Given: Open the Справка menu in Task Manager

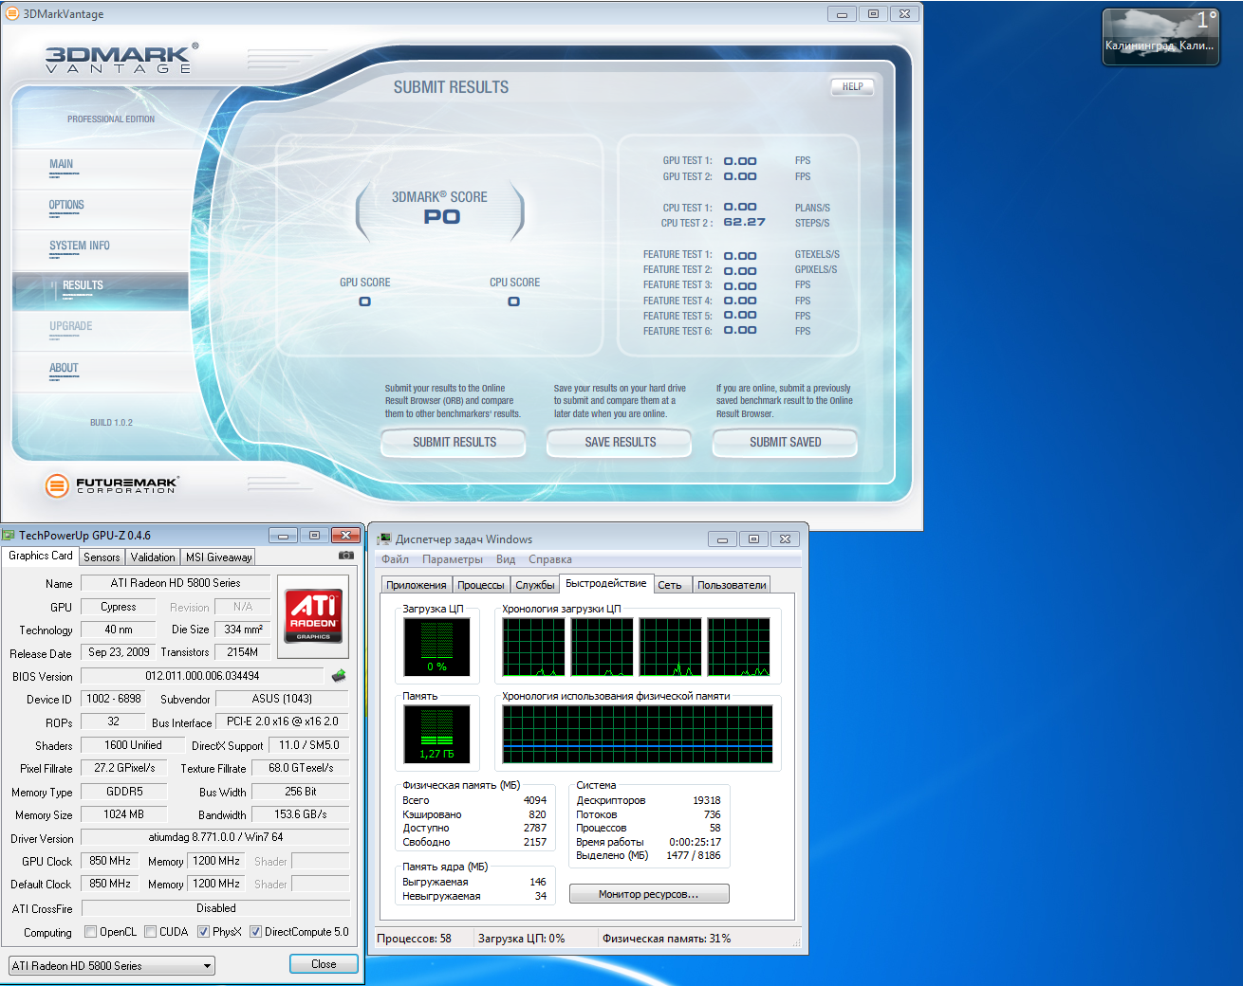Looking at the screenshot, I should [550, 559].
